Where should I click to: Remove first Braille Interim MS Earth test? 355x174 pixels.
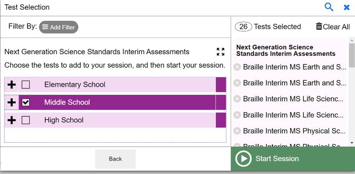[x=237, y=67]
